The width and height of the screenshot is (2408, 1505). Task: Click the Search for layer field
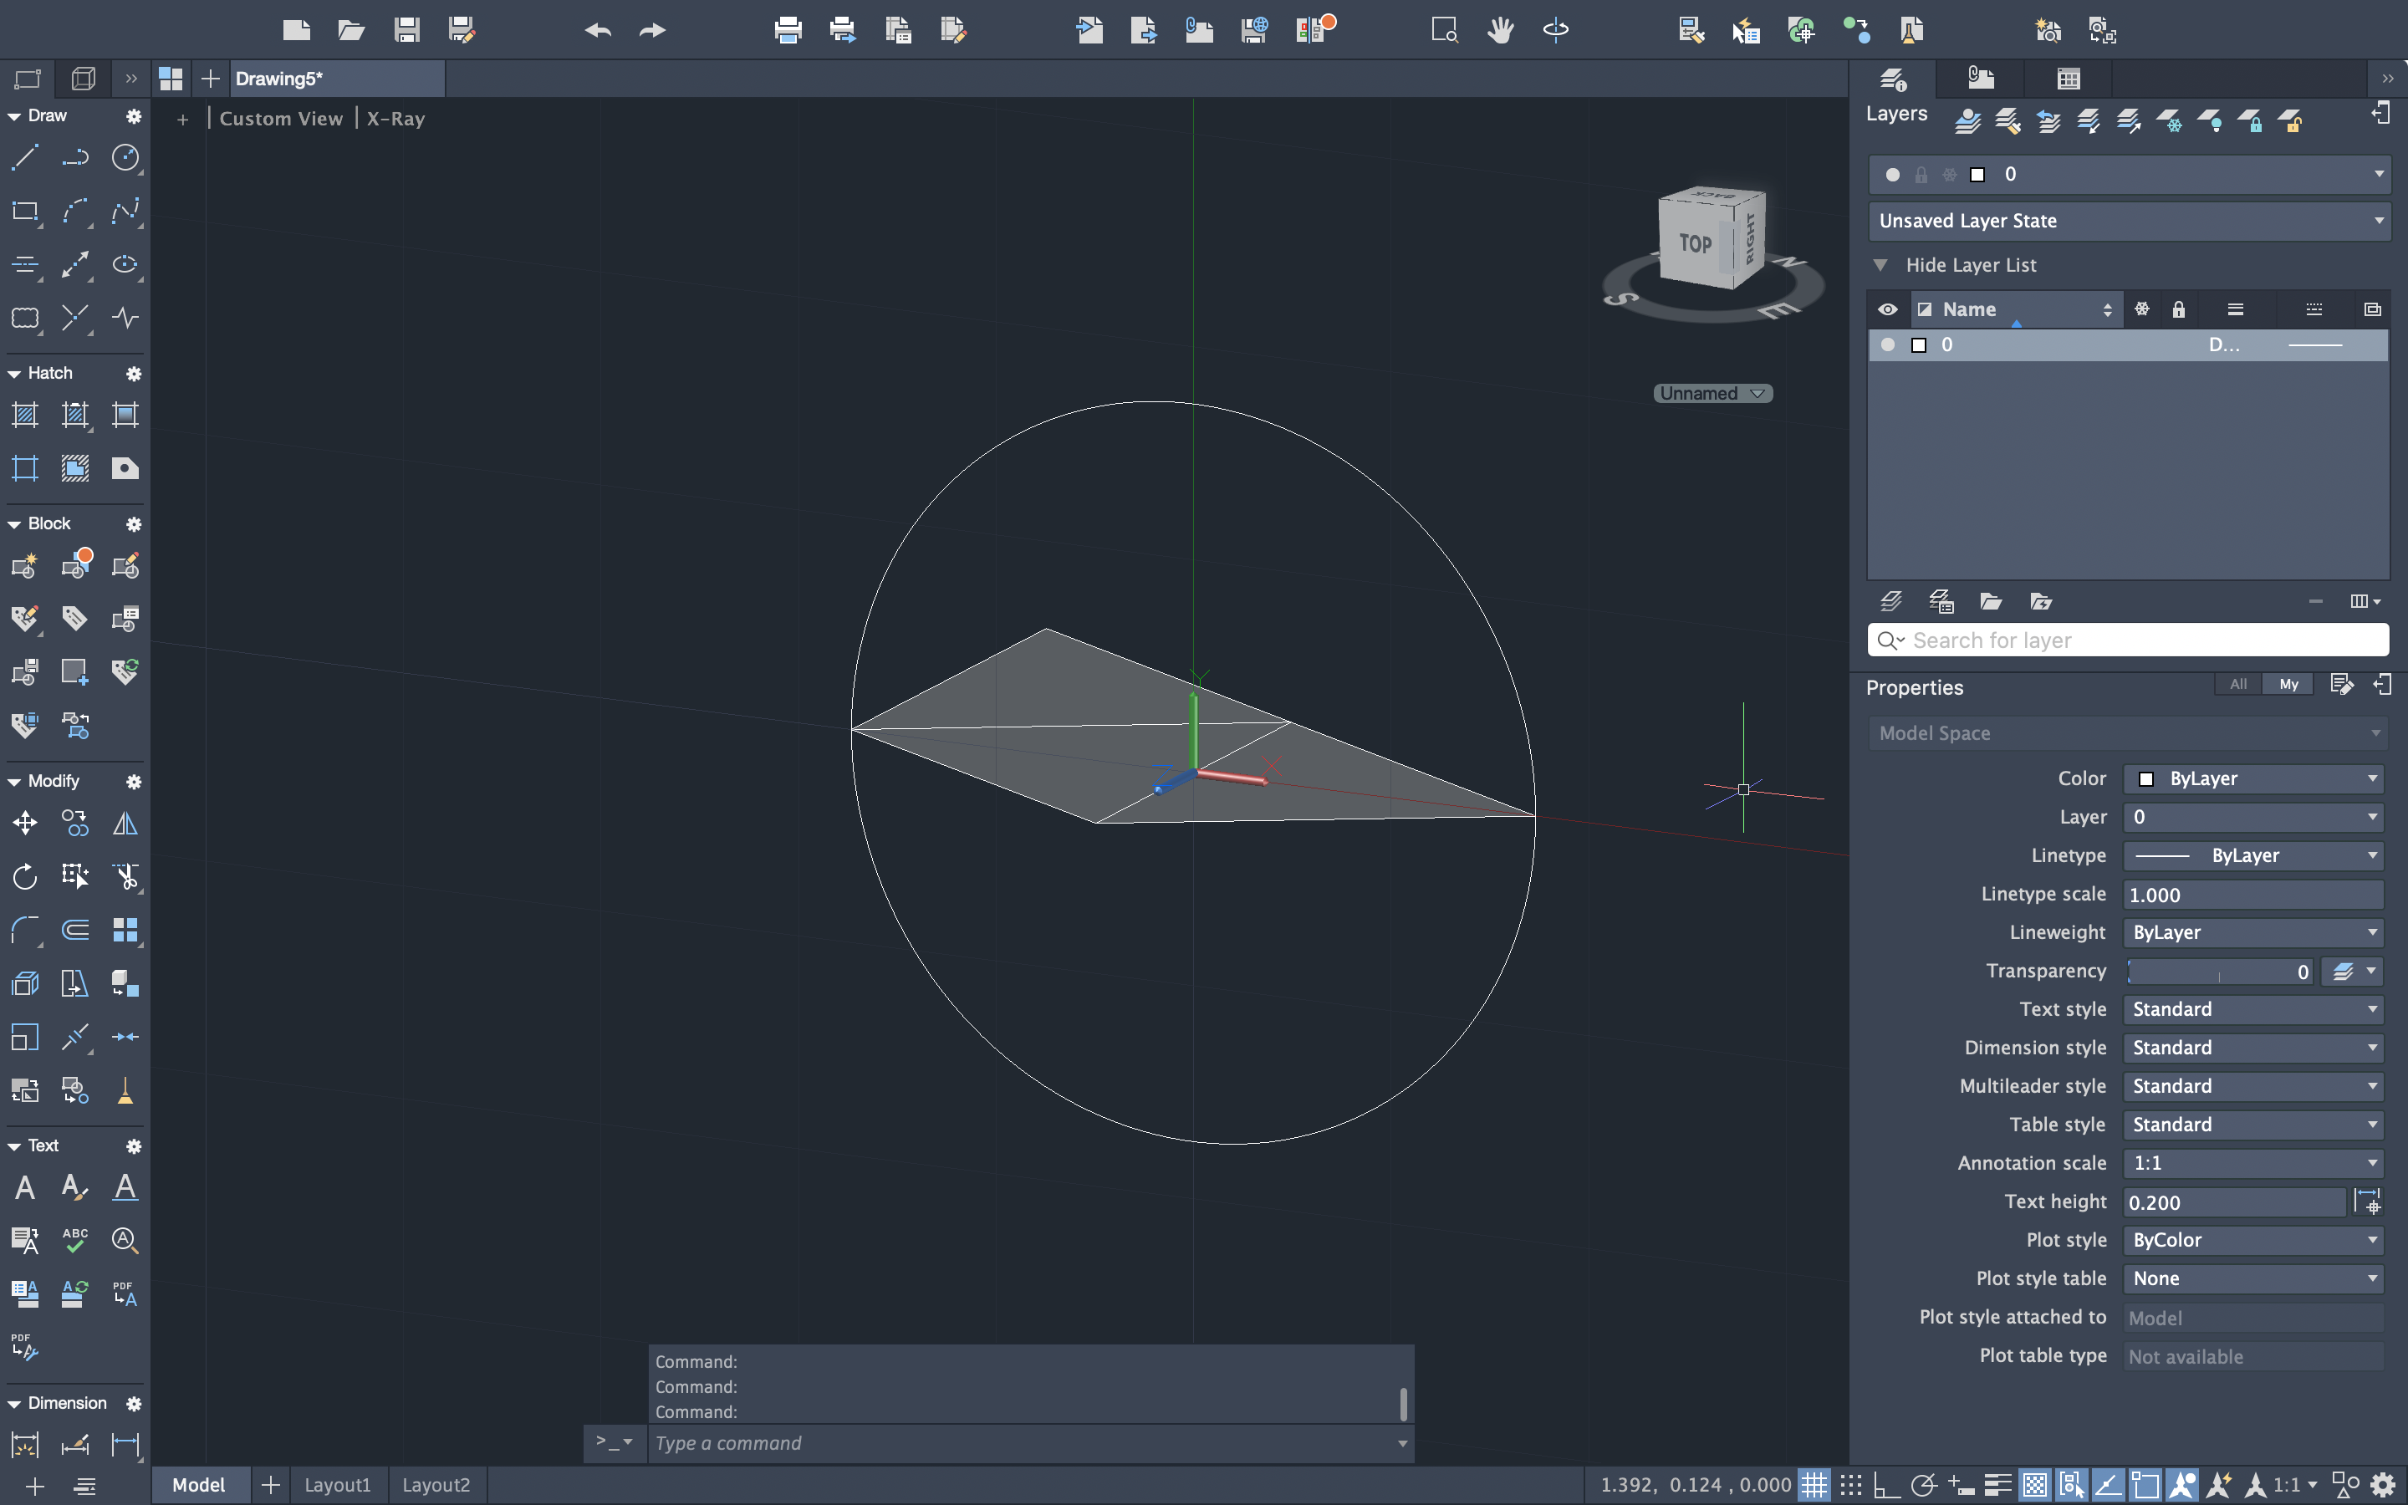tap(2129, 640)
